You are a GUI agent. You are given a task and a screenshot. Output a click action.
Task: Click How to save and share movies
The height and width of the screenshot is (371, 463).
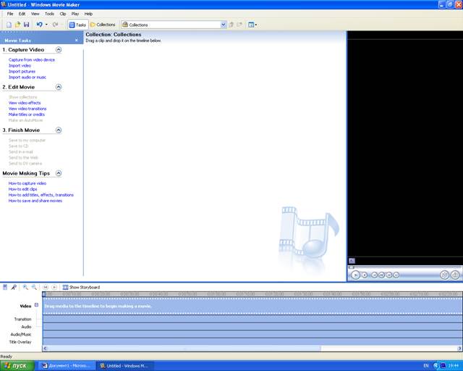click(x=35, y=201)
